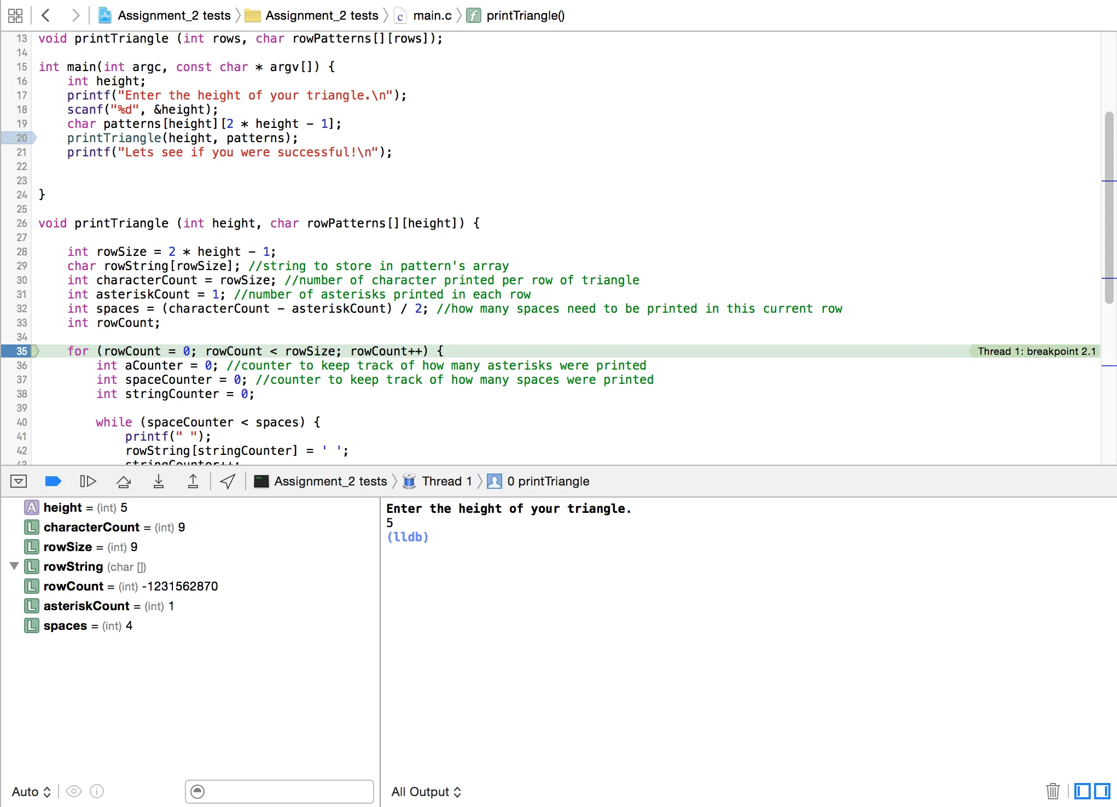Clear console with the trash icon

click(x=1052, y=791)
